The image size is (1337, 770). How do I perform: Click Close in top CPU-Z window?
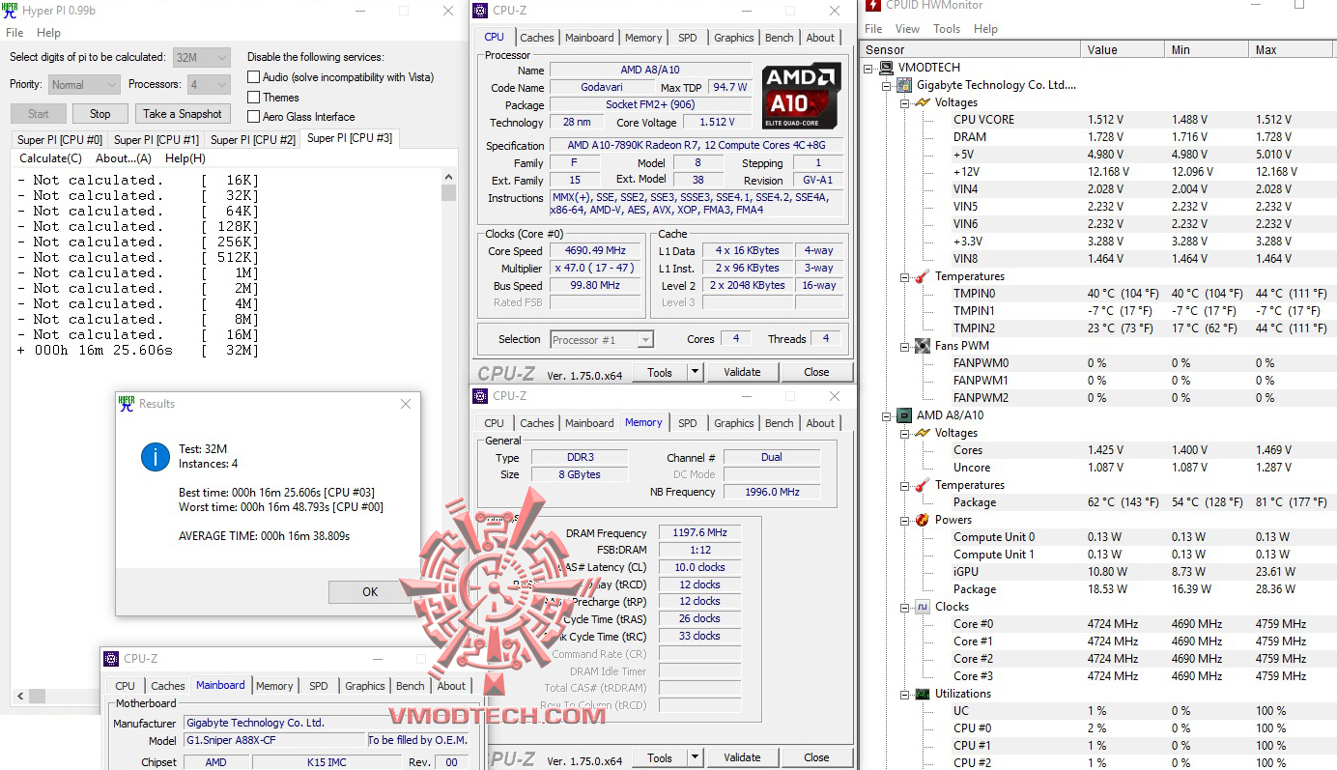816,372
